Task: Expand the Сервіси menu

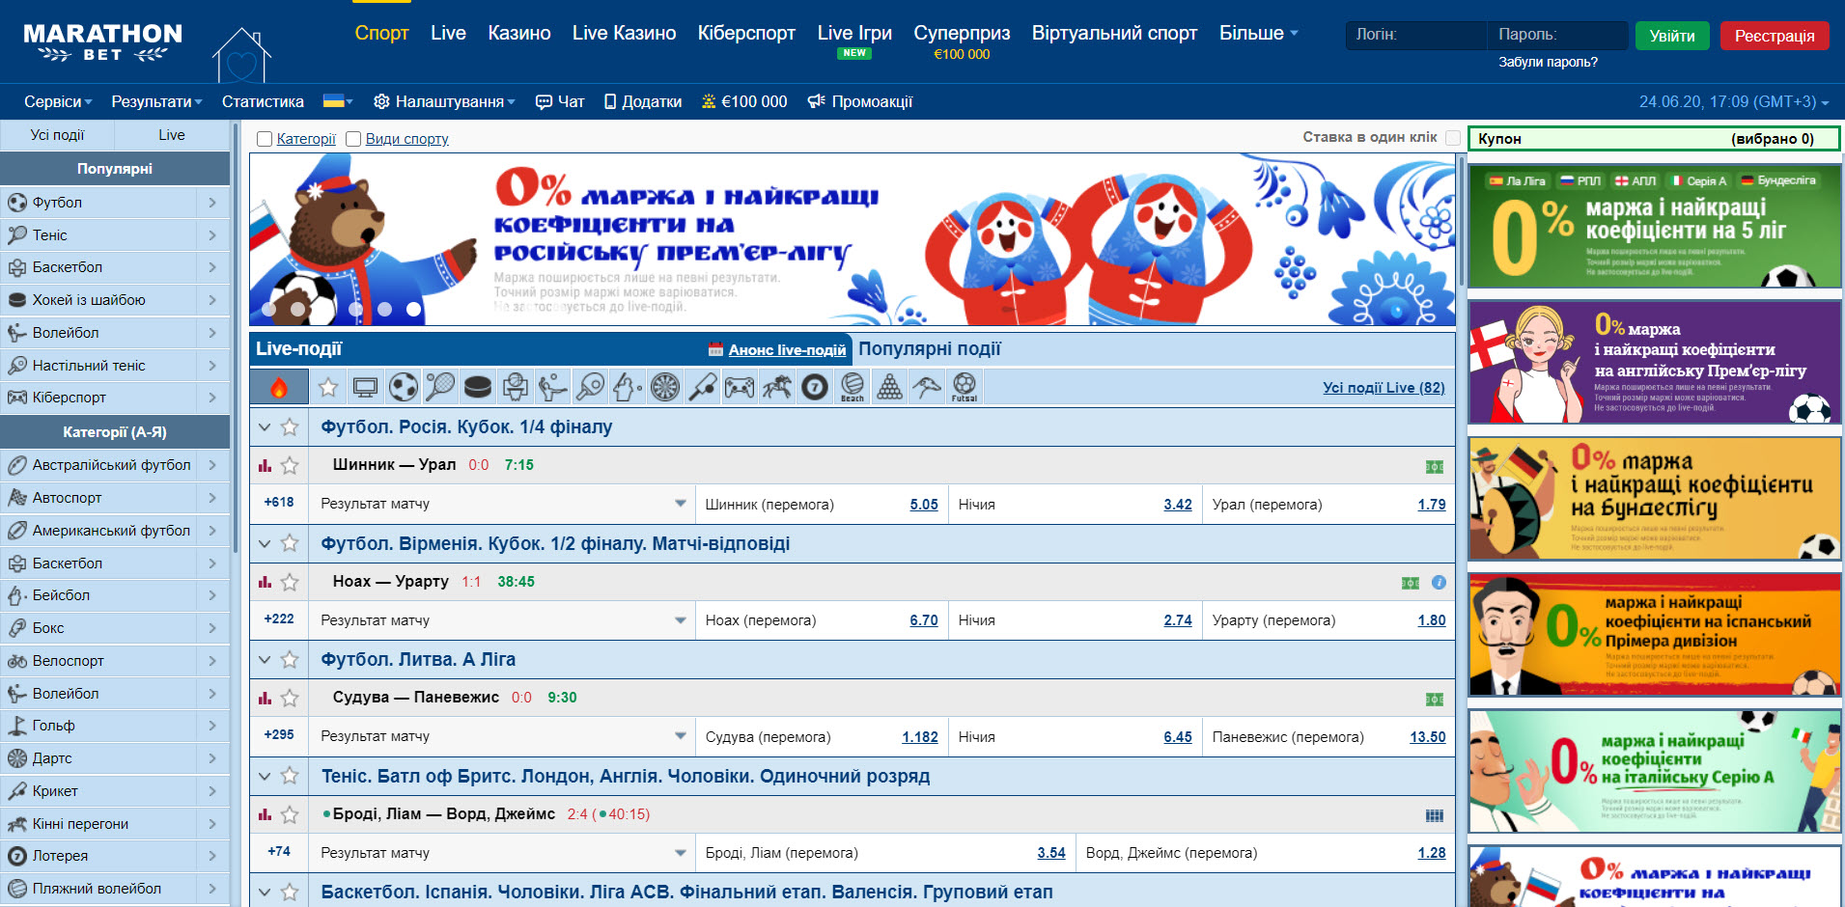Action: [56, 100]
